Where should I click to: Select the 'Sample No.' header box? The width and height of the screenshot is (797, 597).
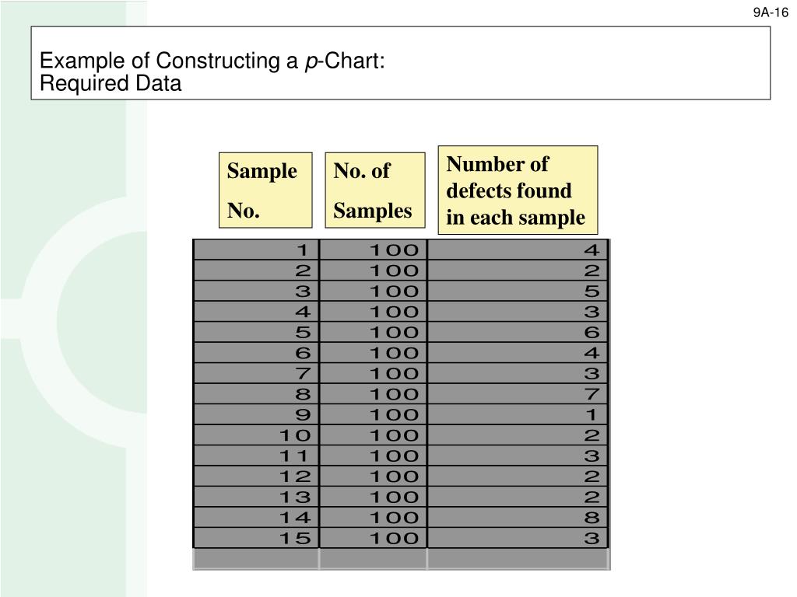tap(265, 190)
